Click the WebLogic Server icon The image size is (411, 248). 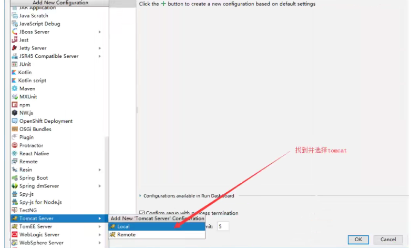pyautogui.click(x=15, y=235)
